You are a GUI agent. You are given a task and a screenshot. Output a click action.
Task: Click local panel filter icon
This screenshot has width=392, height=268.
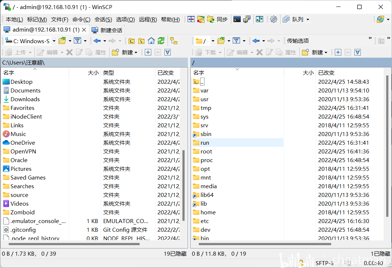coord(78,41)
